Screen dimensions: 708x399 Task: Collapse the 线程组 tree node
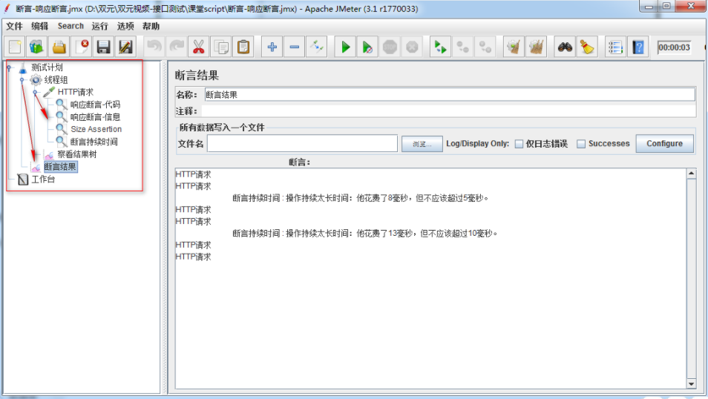point(22,80)
